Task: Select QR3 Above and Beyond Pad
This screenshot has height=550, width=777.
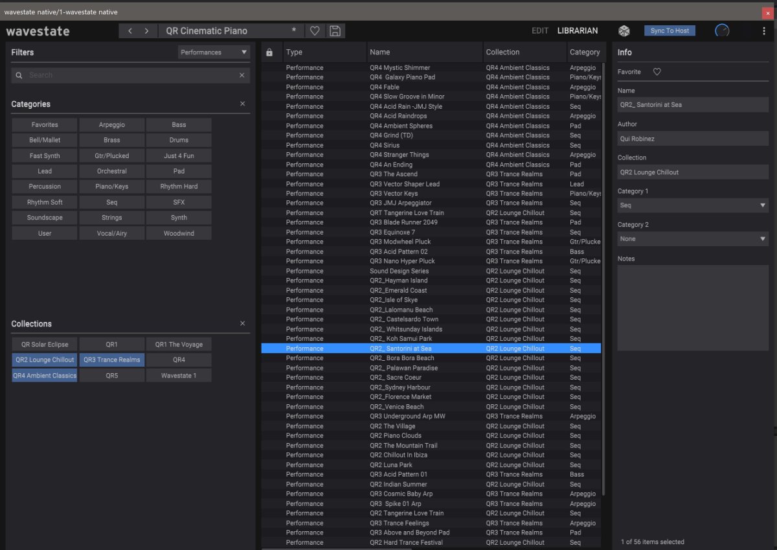Action: pos(431,533)
